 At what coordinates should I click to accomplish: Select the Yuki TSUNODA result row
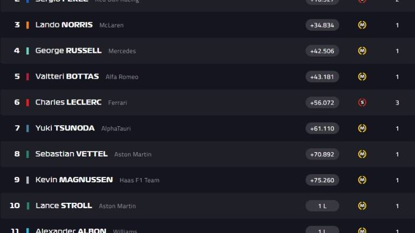[207, 128]
